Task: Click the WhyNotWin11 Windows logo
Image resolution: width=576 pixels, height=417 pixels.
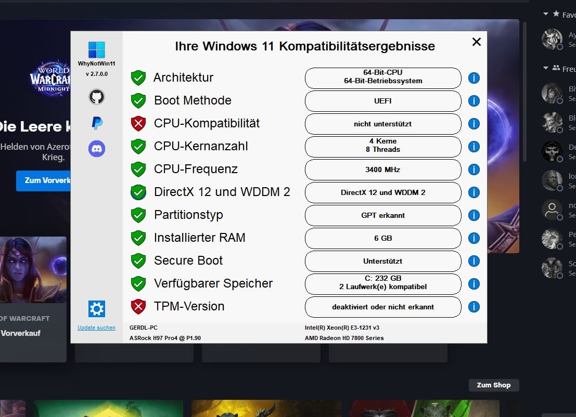Action: point(97,49)
